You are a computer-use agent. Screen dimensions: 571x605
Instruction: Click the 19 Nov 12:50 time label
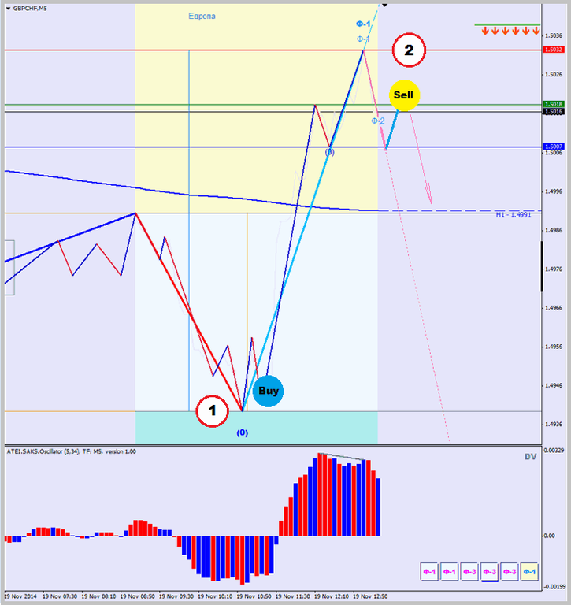(x=370, y=596)
